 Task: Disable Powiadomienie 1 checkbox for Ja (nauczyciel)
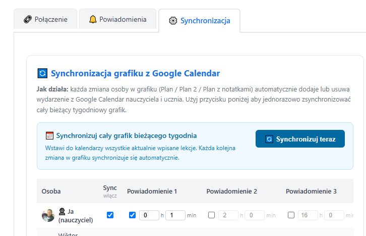pos(132,215)
